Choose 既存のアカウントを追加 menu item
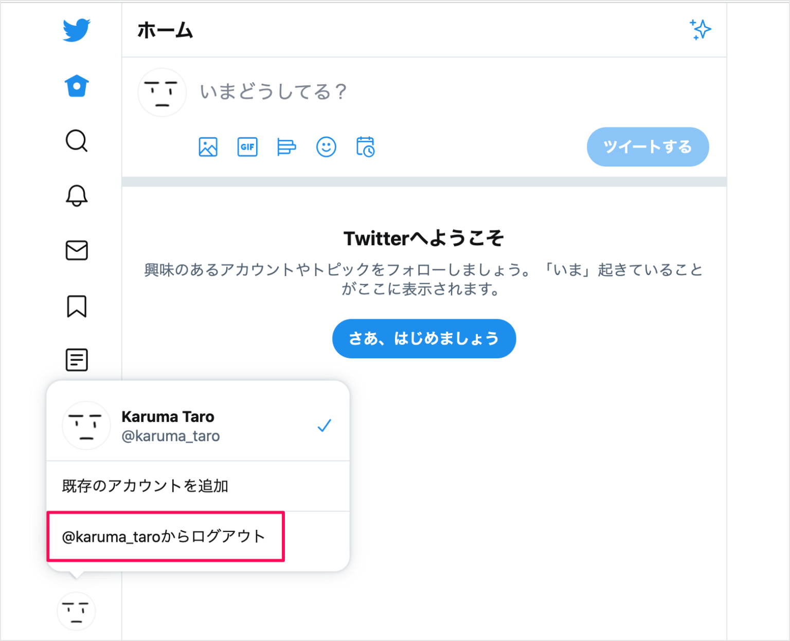 point(198,486)
